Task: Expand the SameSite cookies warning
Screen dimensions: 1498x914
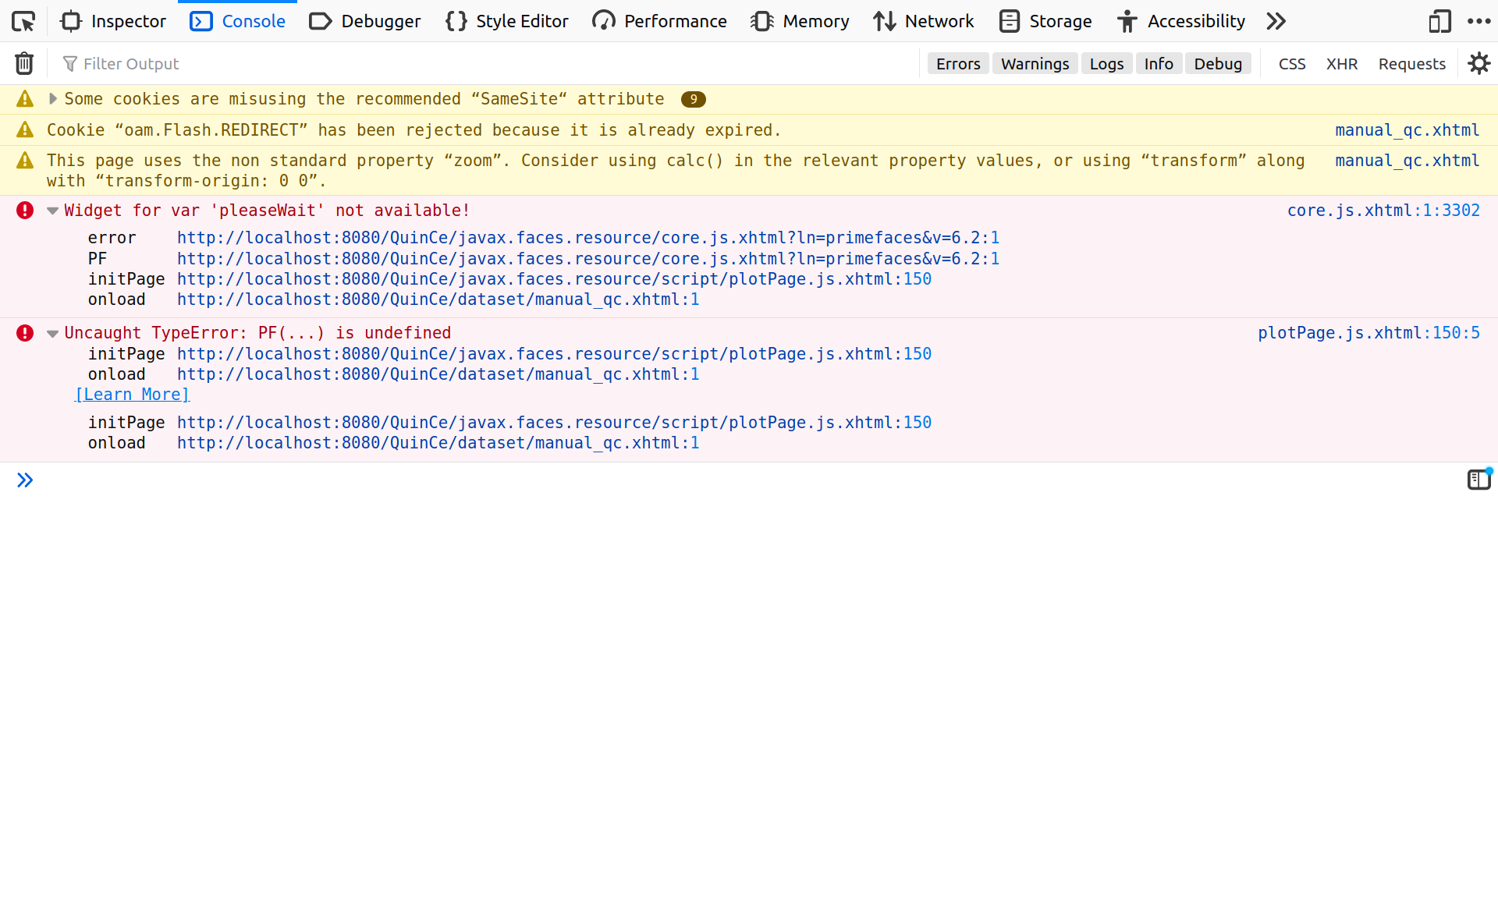Action: tap(51, 99)
